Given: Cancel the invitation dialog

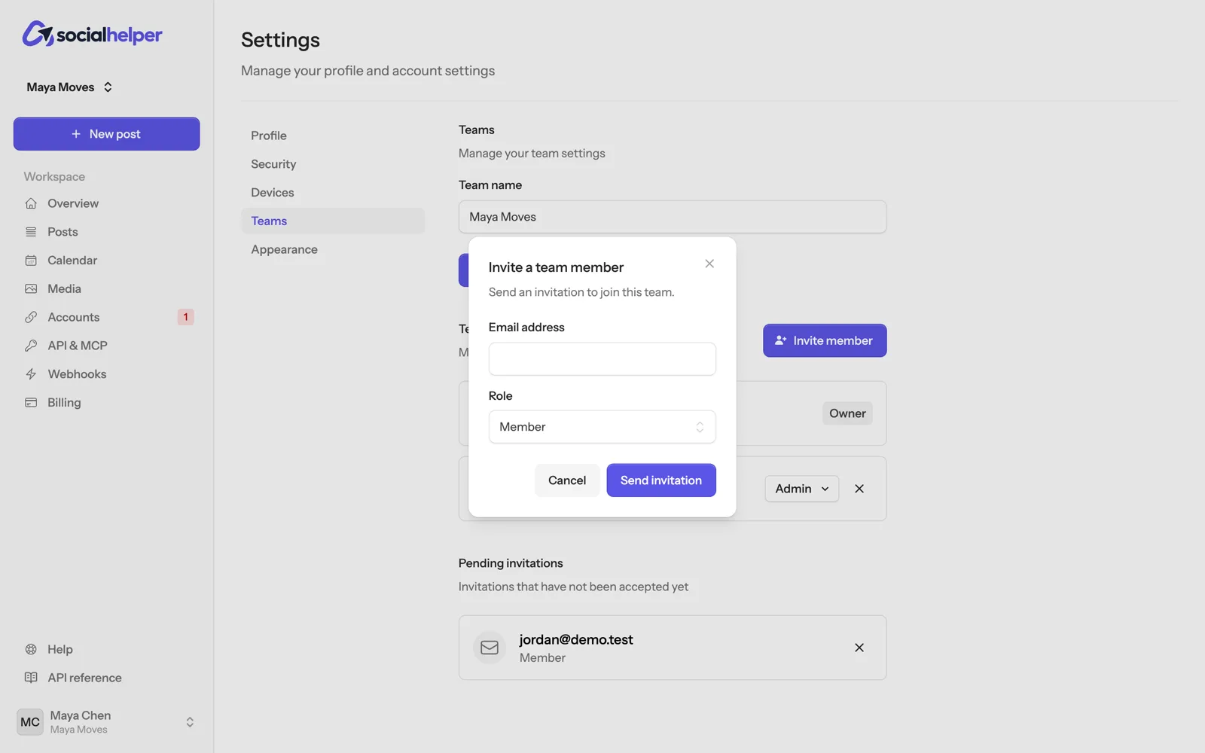Looking at the screenshot, I should click(x=567, y=480).
